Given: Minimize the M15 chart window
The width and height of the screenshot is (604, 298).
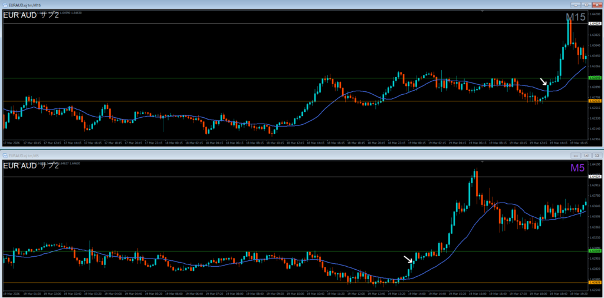Looking at the screenshot, I should [x=575, y=4].
